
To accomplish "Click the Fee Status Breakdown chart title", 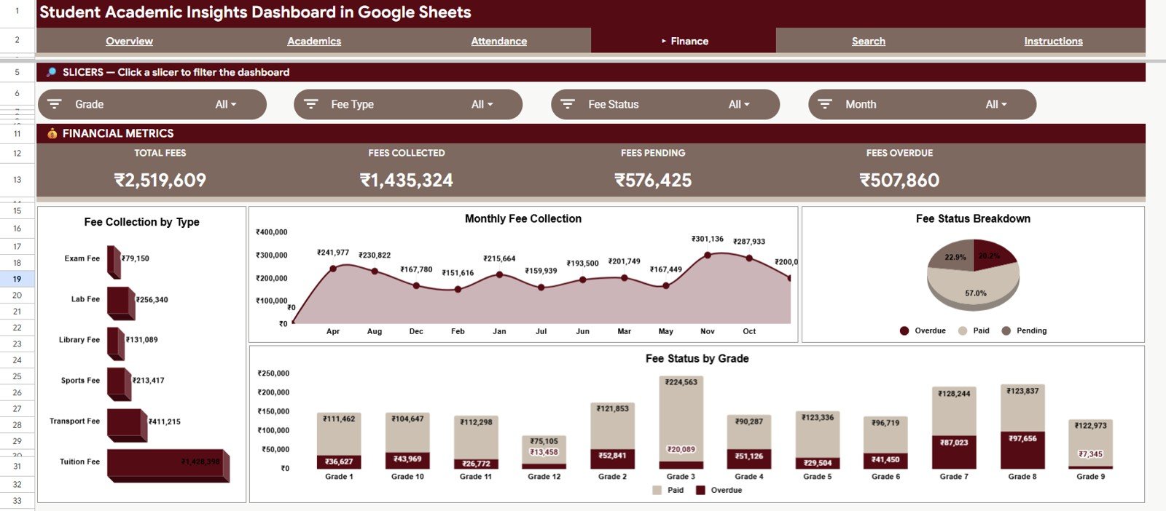I will pyautogui.click(x=973, y=218).
